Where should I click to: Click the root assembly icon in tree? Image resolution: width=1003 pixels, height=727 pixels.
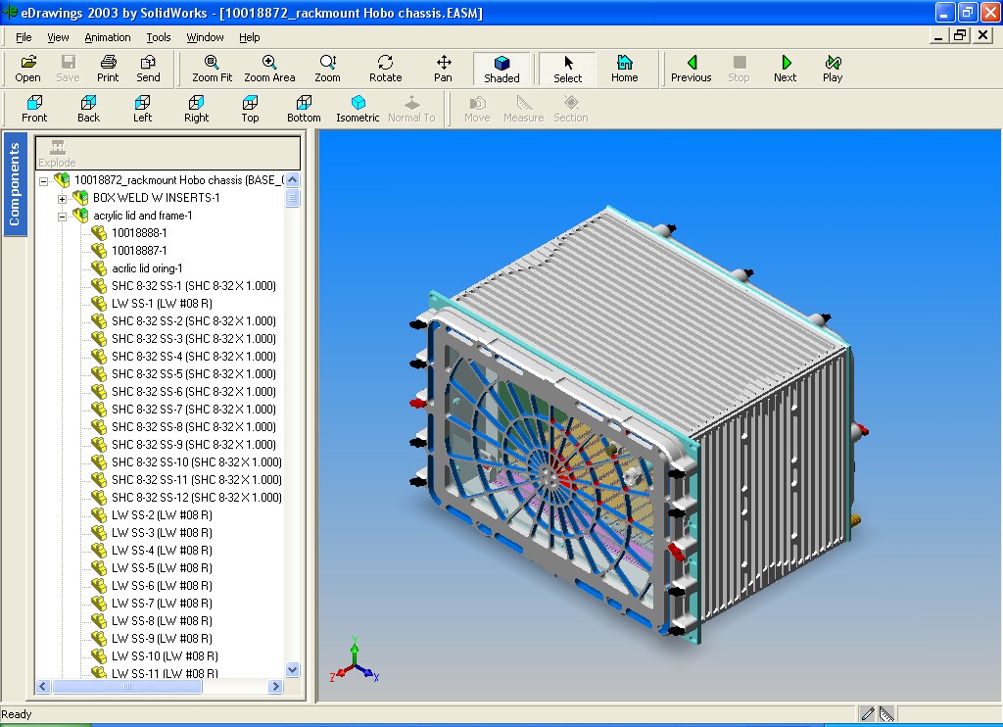62,180
